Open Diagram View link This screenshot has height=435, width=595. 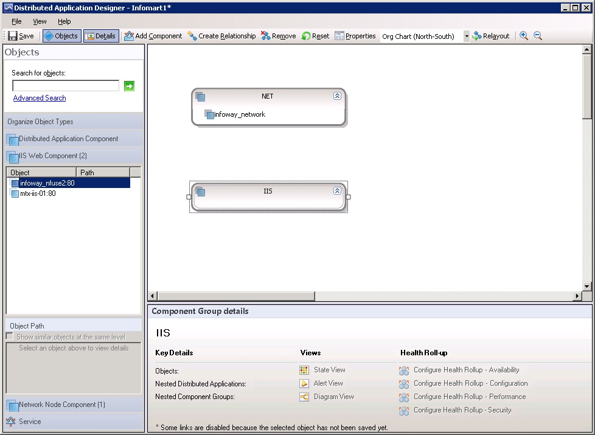[333, 397]
